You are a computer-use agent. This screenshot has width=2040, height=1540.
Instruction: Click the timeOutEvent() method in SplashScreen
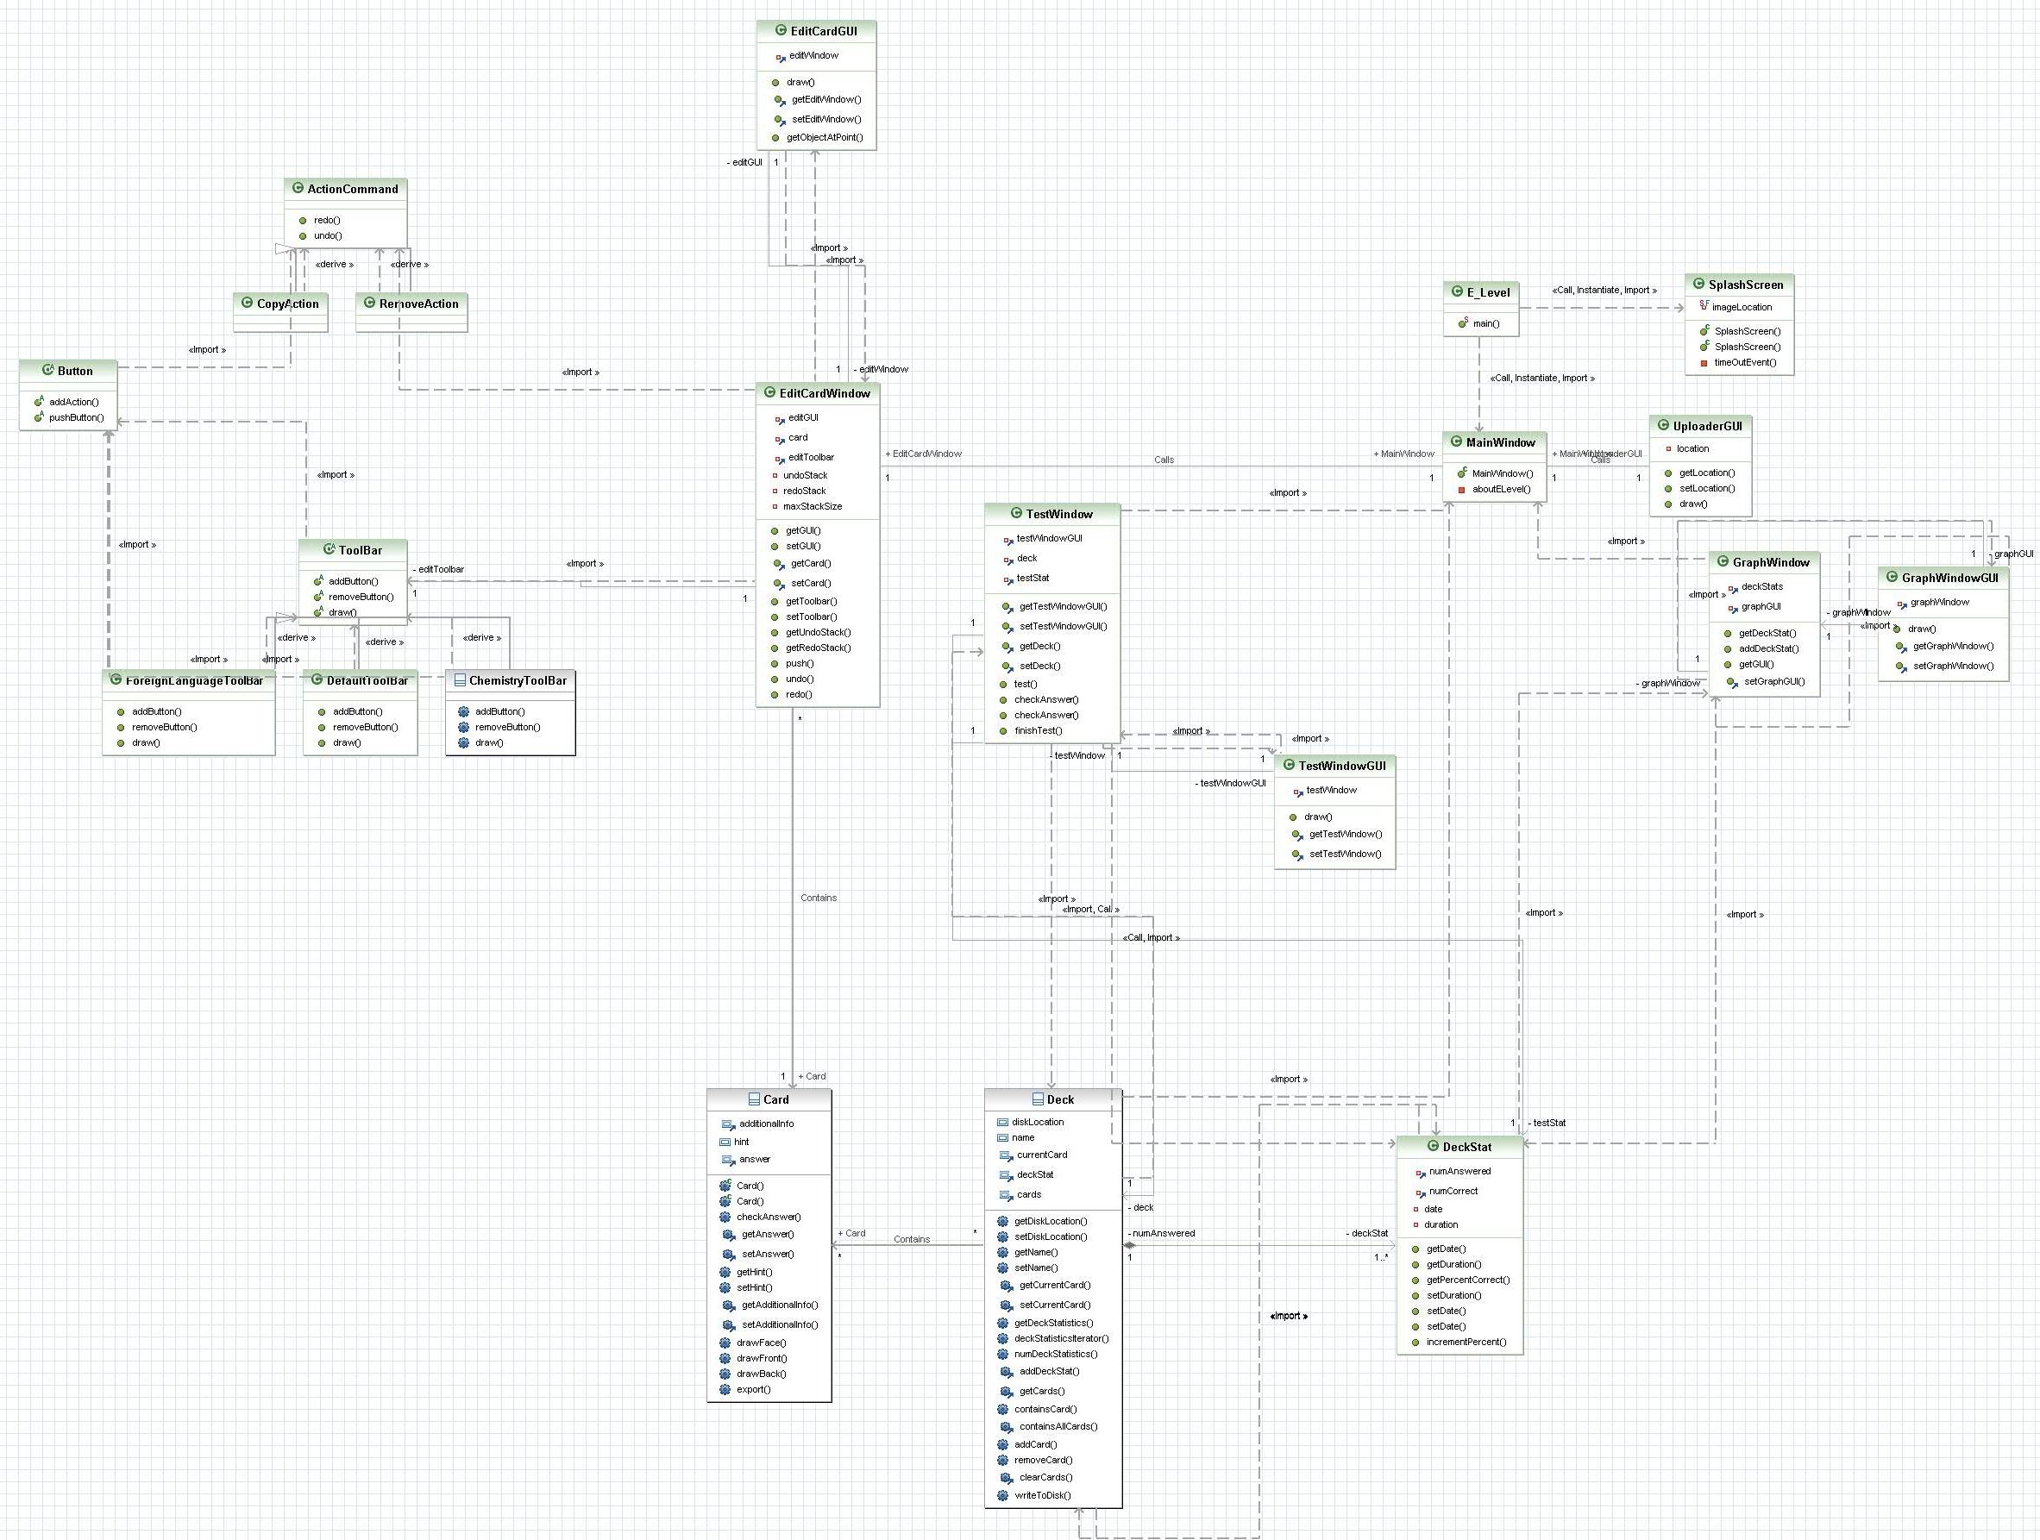pyautogui.click(x=1745, y=362)
